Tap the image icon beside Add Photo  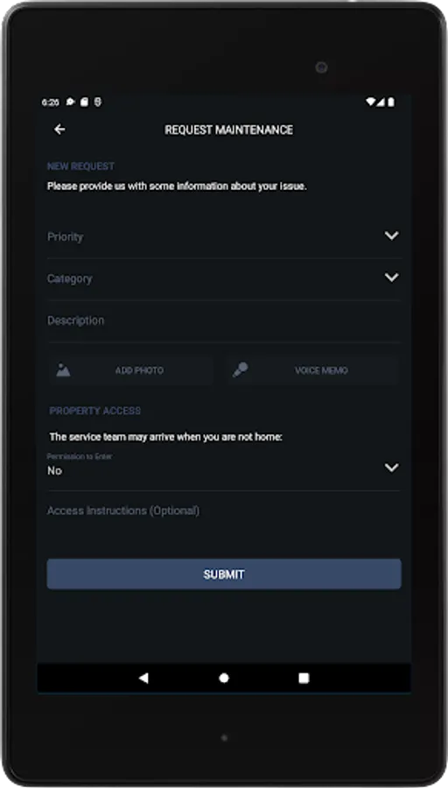[63, 370]
